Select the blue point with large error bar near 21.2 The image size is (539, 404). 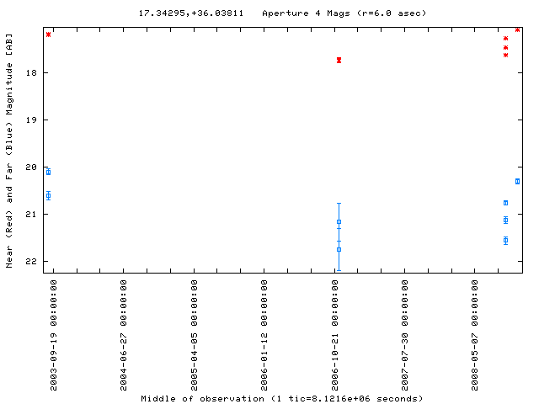[x=339, y=222]
